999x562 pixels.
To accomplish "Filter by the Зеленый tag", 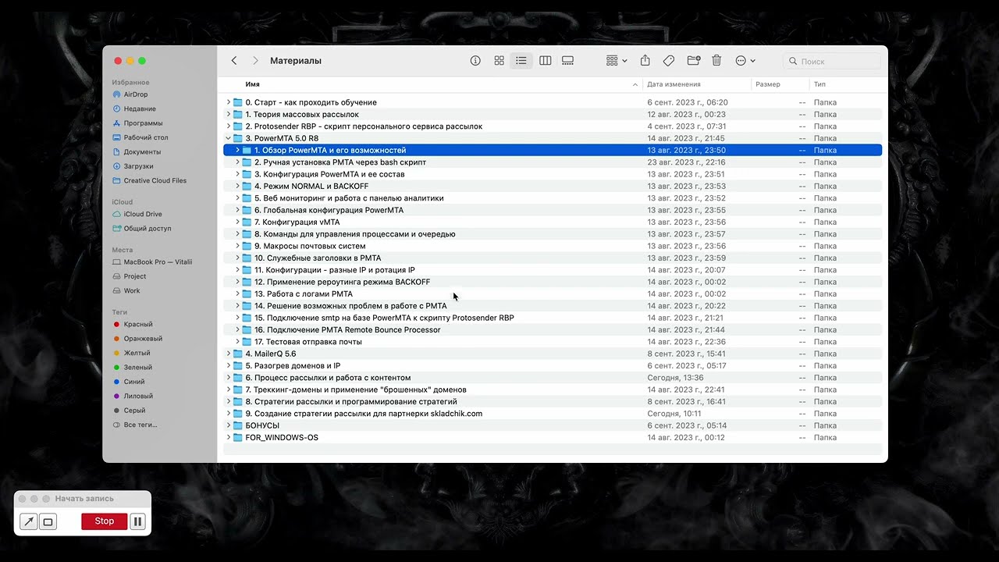I will (137, 367).
